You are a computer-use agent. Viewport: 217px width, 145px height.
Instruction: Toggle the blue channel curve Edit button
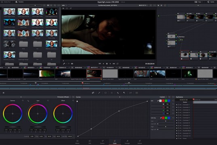(x=169, y=101)
